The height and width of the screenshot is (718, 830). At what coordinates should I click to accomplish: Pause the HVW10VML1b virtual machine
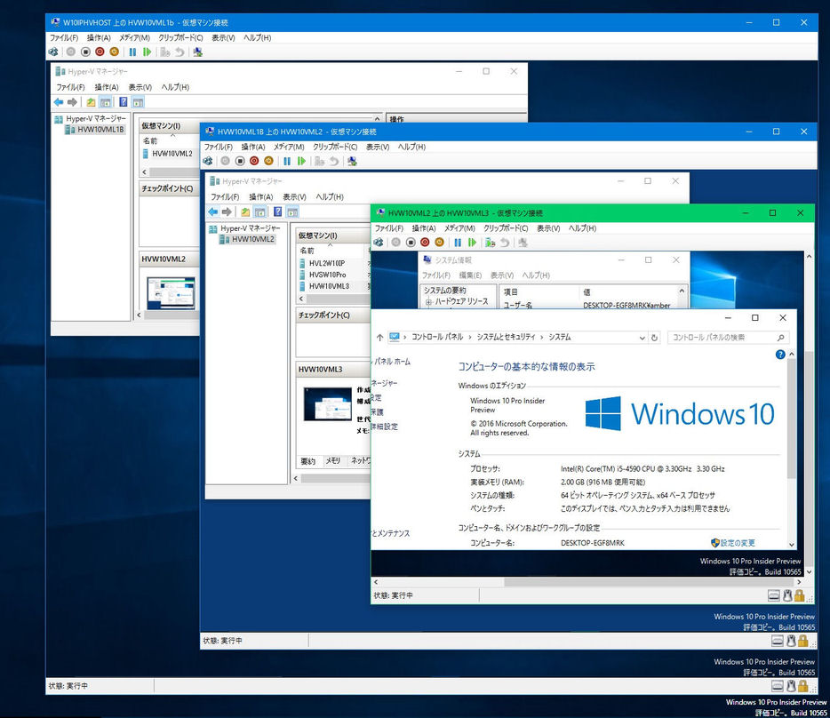coord(132,52)
